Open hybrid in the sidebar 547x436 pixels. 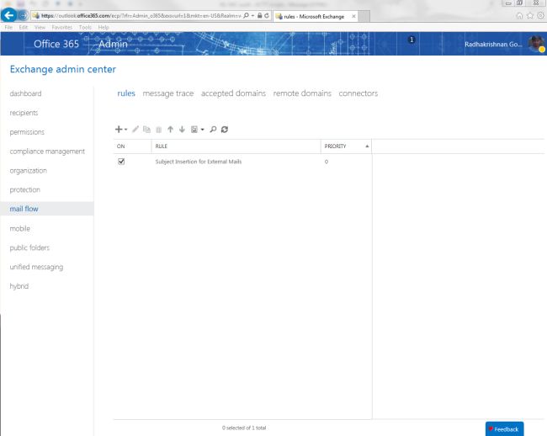pos(19,286)
